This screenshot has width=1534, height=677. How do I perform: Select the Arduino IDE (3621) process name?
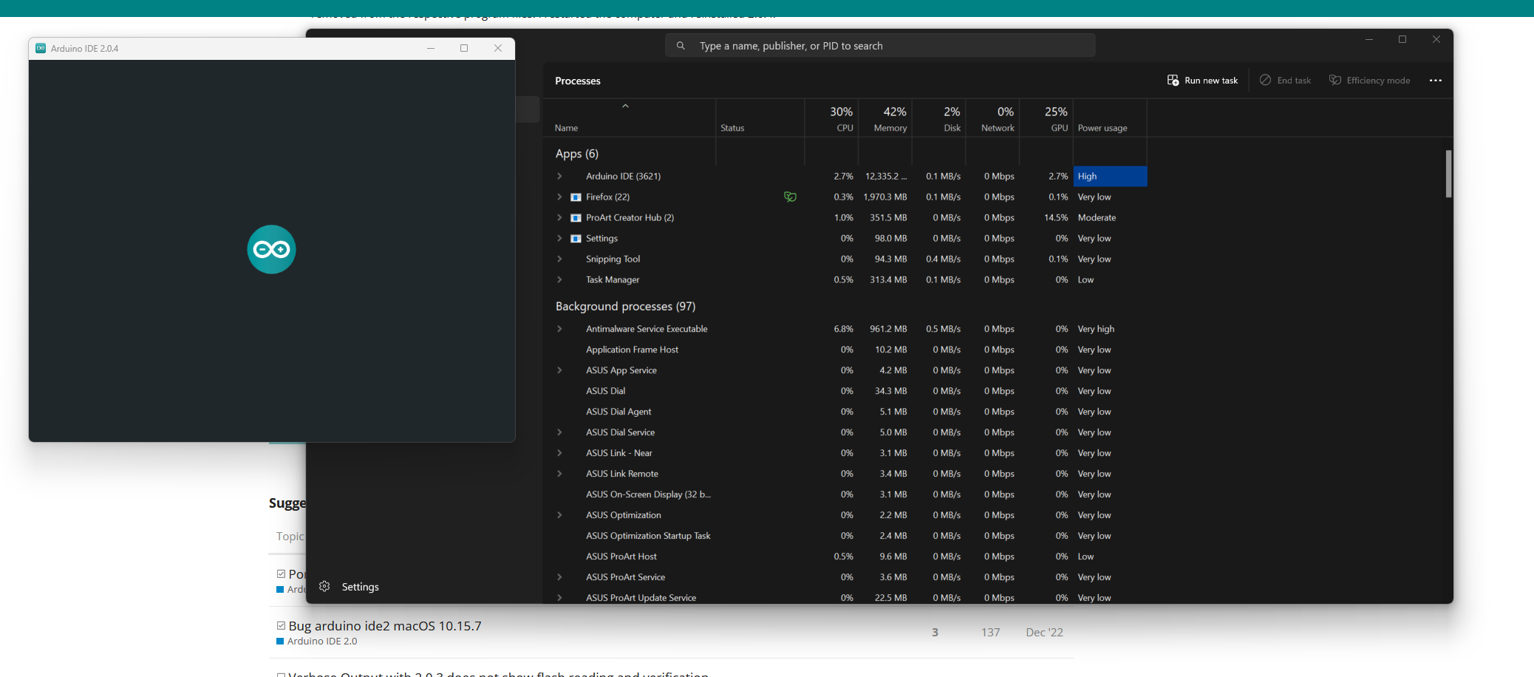click(623, 177)
